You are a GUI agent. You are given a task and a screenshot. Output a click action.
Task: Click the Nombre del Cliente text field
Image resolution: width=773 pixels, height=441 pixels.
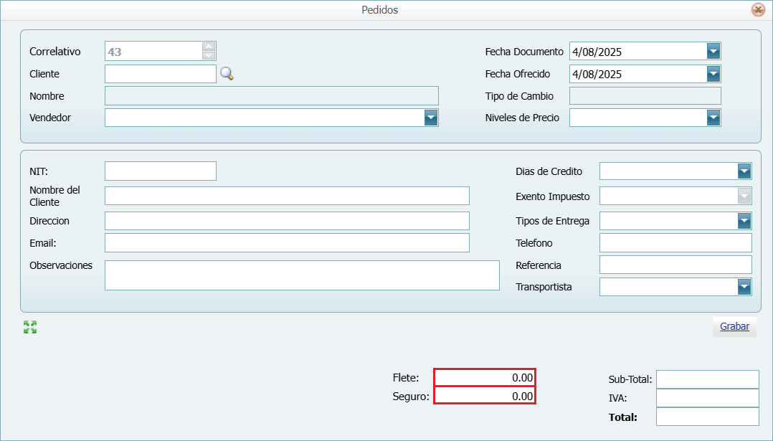pos(287,196)
